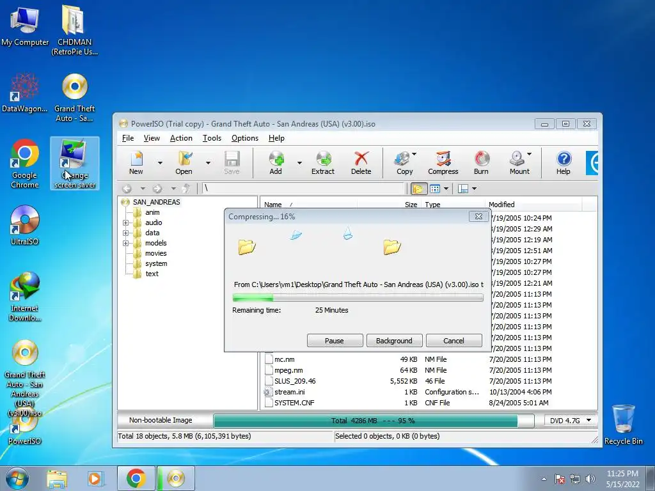
Task: Open the Windows Start button
Action: 17,478
